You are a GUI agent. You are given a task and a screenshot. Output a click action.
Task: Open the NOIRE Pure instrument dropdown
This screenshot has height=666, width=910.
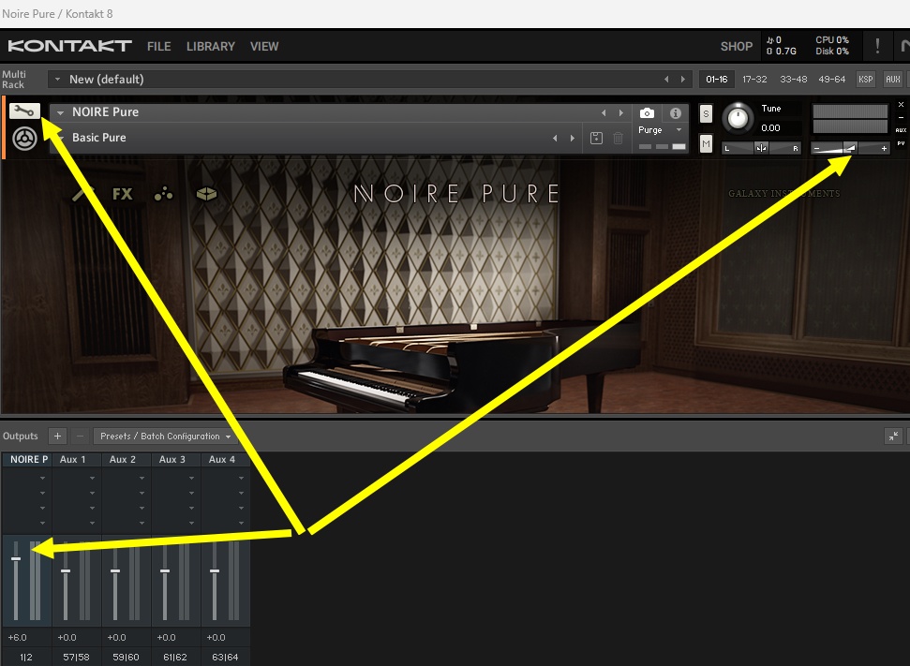pyautogui.click(x=60, y=112)
